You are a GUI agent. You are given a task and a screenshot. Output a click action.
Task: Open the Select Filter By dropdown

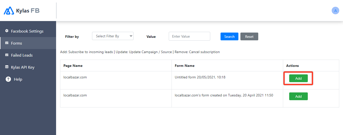pyautogui.click(x=113, y=36)
